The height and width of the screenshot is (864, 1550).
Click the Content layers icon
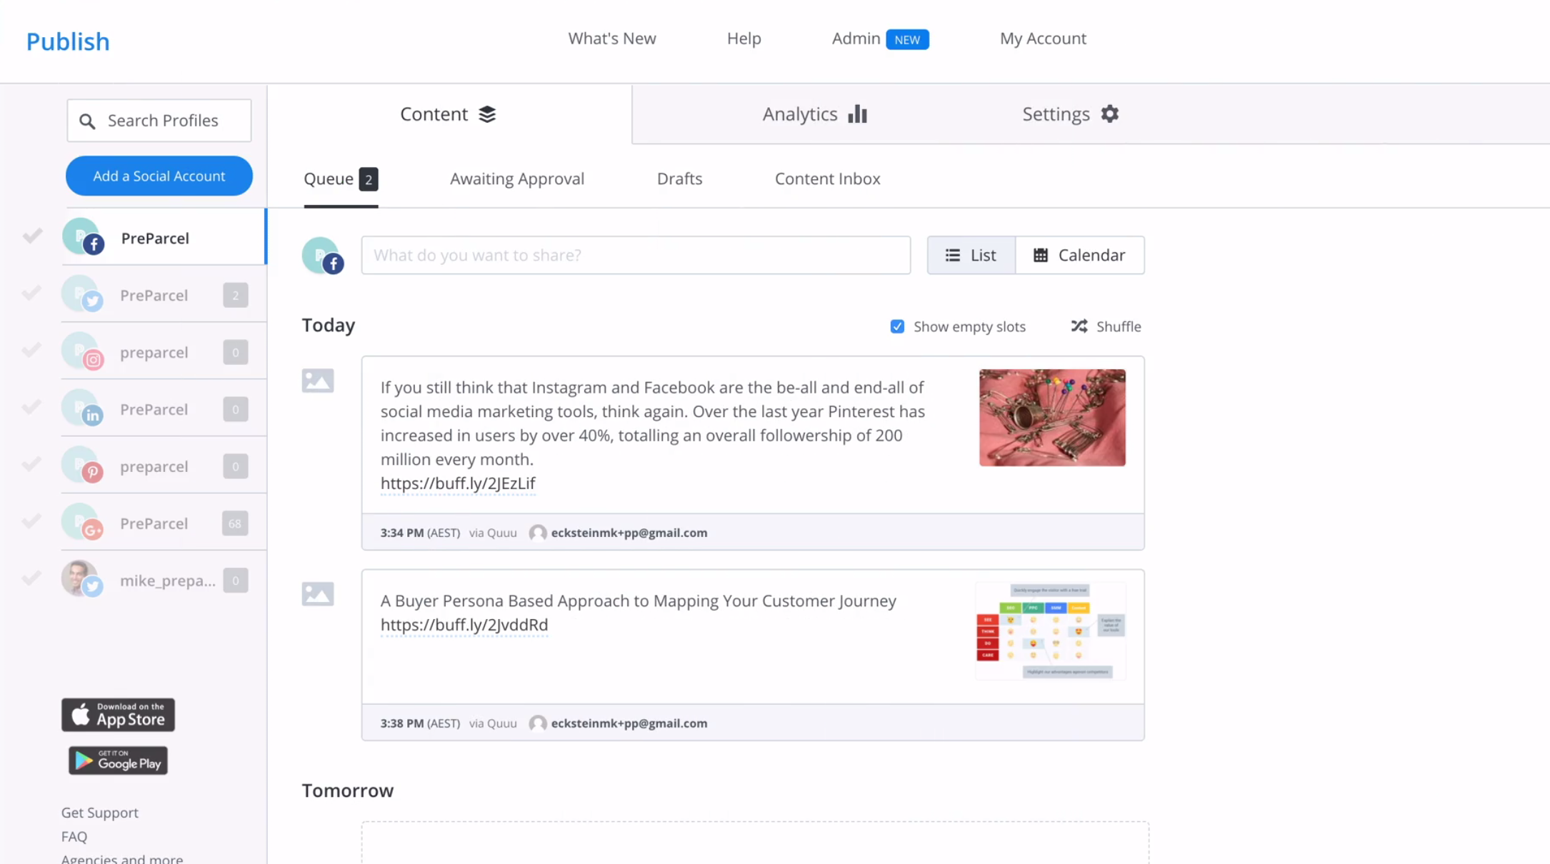pyautogui.click(x=487, y=114)
